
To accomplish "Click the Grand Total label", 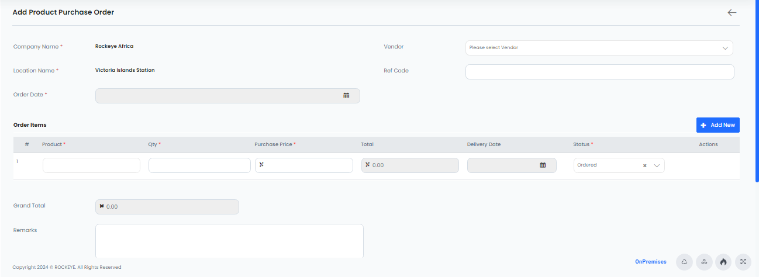I will click(29, 206).
